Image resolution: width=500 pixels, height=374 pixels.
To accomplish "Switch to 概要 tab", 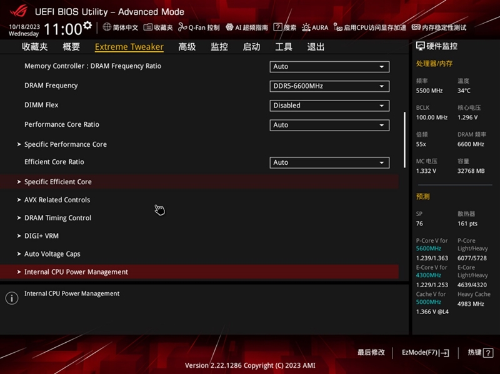I will (x=71, y=47).
